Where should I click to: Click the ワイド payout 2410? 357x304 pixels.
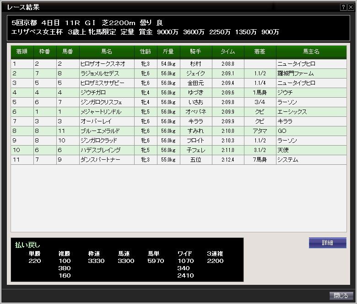tap(185, 275)
